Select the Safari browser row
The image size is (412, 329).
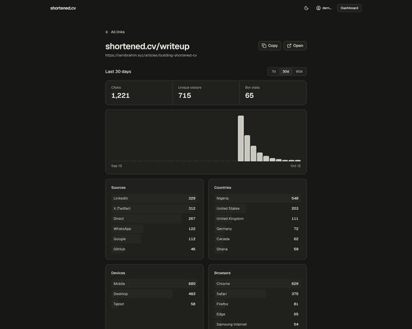click(257, 294)
